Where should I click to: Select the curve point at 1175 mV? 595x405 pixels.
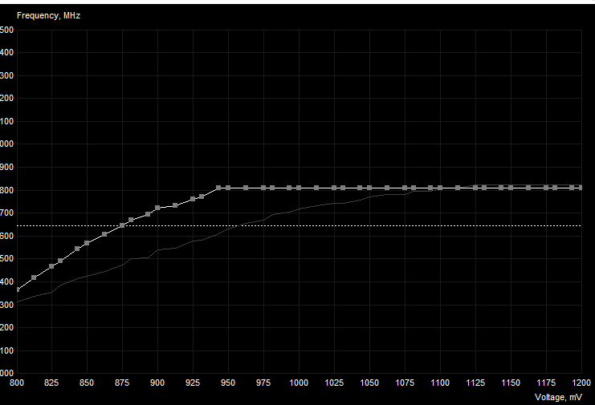pyautogui.click(x=546, y=188)
